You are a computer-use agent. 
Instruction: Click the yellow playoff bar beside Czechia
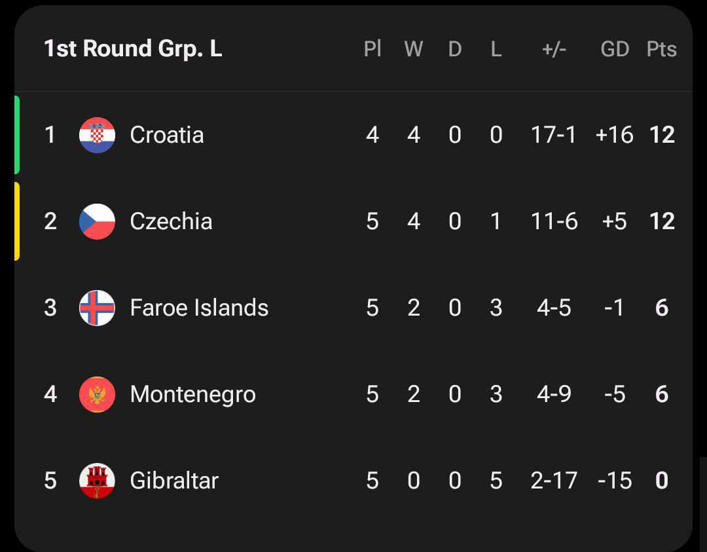[x=17, y=221]
